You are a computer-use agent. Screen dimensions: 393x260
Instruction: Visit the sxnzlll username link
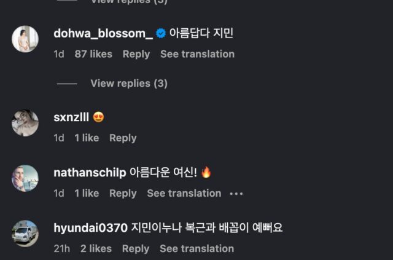click(71, 117)
